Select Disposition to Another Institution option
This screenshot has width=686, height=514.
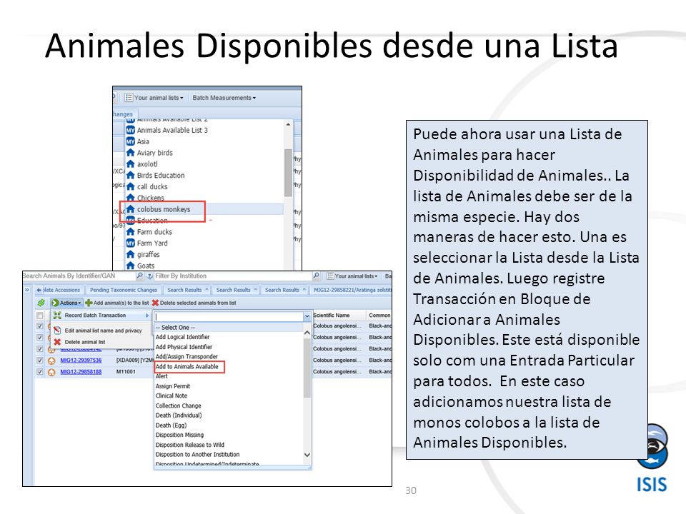tap(197, 455)
